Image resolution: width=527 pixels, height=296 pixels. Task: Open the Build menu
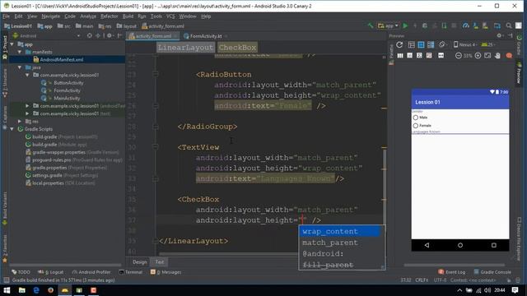coord(128,16)
